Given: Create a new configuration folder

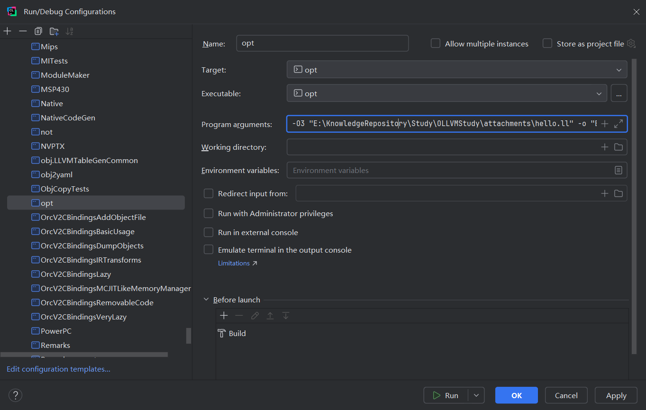Looking at the screenshot, I should tap(54, 32).
